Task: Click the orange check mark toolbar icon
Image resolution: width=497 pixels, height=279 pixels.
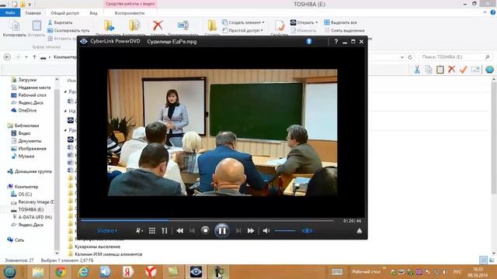Action: point(463,70)
